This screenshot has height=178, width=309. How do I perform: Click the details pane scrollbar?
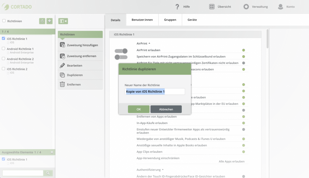[x=267, y=39]
